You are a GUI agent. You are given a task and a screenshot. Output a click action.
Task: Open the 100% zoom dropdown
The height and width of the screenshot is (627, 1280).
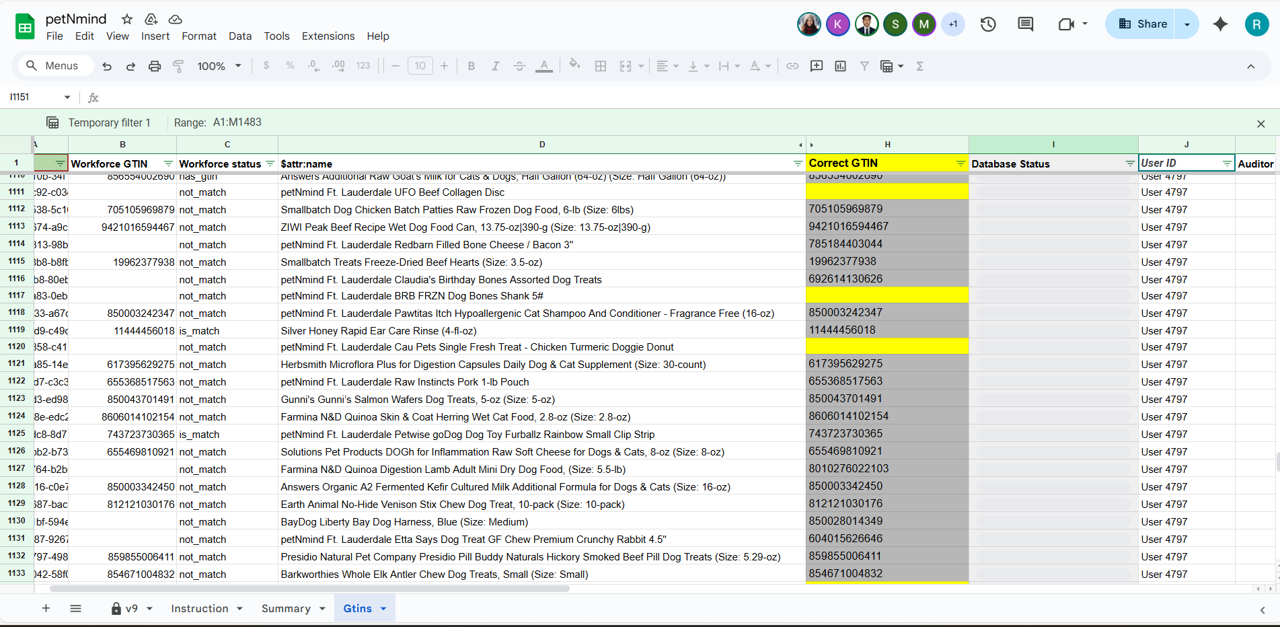(x=219, y=66)
